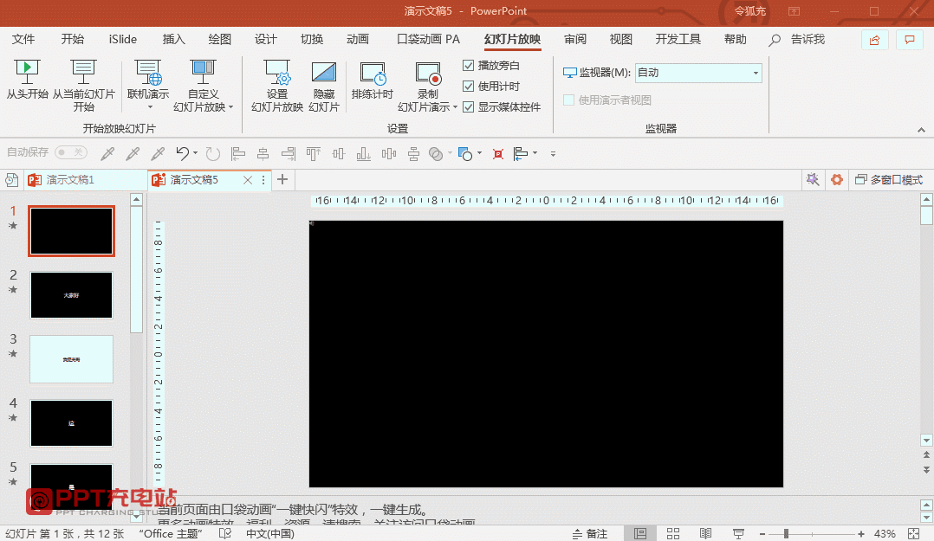Toggle the 自动保存 autosave switch

point(71,152)
